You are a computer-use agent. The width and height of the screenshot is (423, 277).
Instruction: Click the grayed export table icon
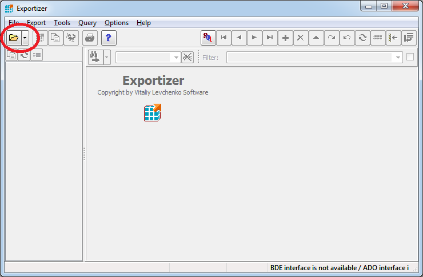[x=41, y=38]
